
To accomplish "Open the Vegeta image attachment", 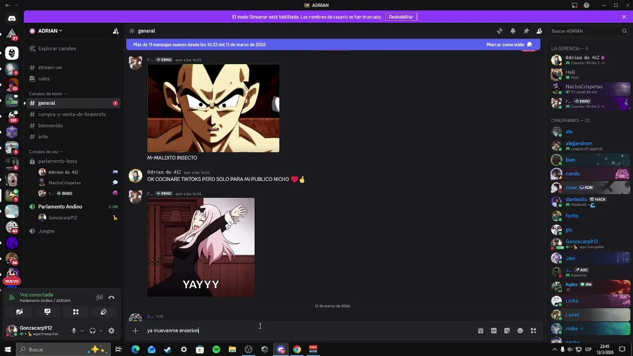I will [213, 108].
